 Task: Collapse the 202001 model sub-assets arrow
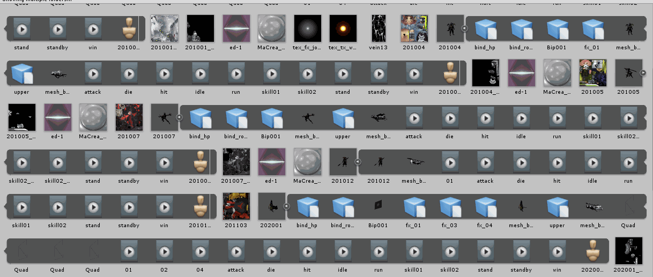[286, 206]
